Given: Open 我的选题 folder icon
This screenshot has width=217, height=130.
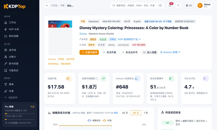Looking at the screenshot, I should click(x=6, y=36).
